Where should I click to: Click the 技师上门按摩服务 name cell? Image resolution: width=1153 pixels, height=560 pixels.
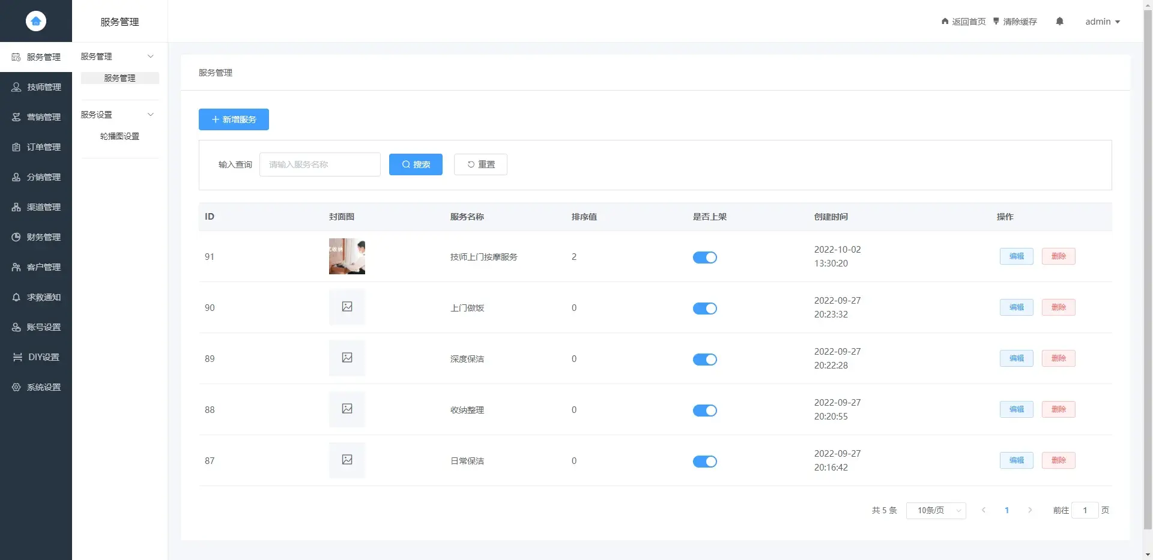pyautogui.click(x=484, y=257)
